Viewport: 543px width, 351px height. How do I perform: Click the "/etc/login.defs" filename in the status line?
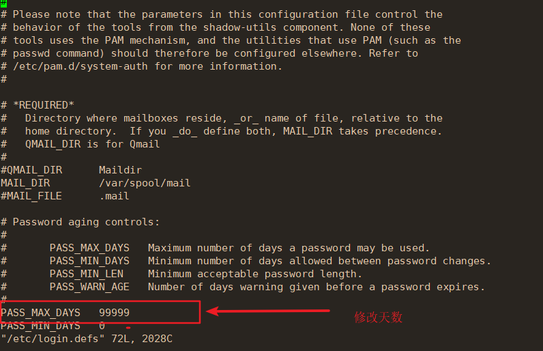pyautogui.click(x=53, y=339)
